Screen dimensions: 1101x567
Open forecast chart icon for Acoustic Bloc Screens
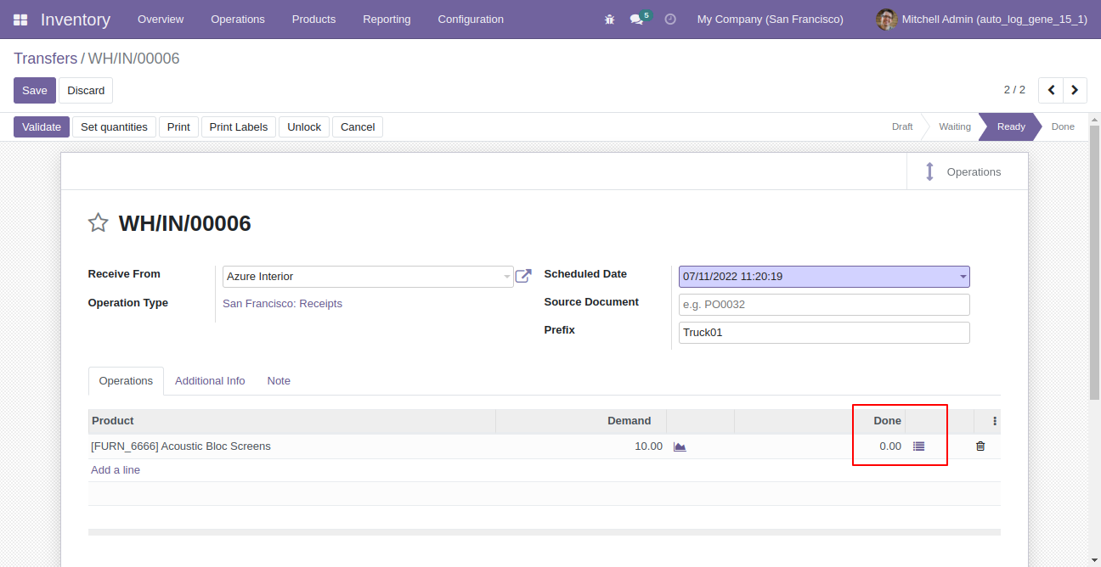coord(680,446)
